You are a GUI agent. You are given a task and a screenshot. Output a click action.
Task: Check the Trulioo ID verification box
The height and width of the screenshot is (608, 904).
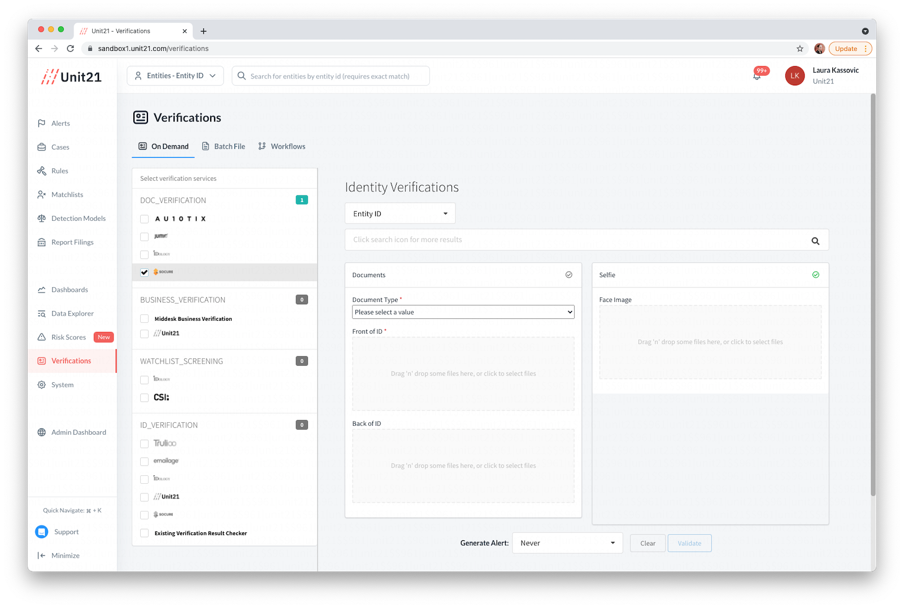145,444
